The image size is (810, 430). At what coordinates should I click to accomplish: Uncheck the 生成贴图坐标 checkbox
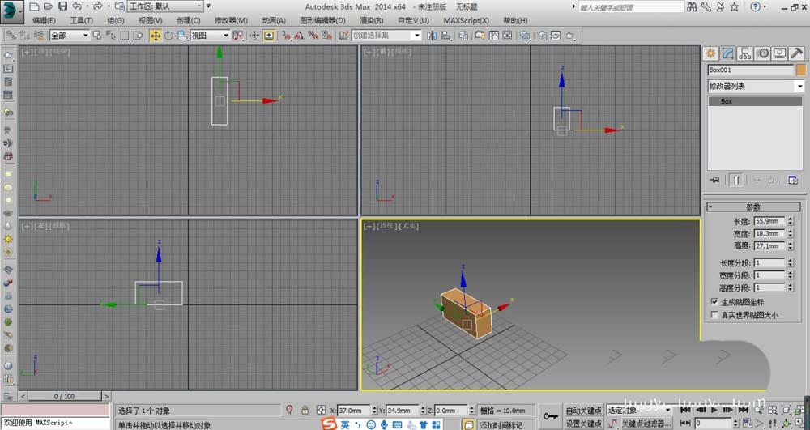714,302
